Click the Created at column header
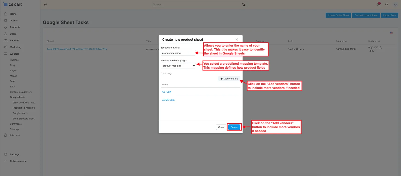Image resolution: width=401 pixels, height=176 pixels. point(341,41)
